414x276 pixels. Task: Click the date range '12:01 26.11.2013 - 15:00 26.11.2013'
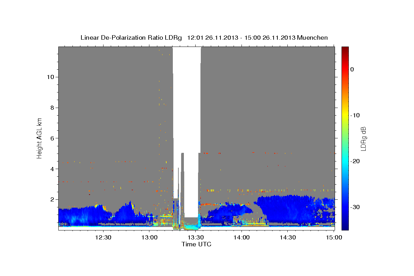point(241,38)
